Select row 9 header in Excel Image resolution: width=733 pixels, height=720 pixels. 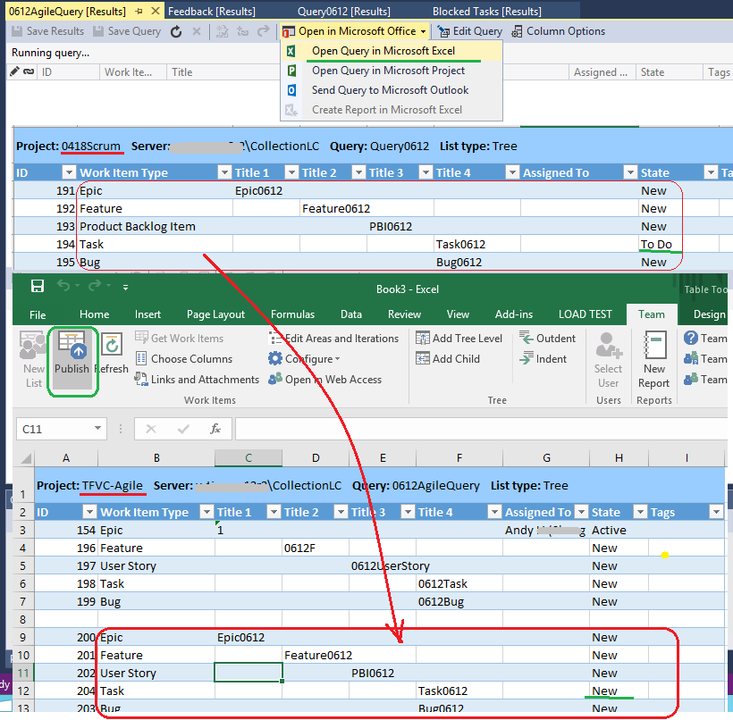(23, 638)
